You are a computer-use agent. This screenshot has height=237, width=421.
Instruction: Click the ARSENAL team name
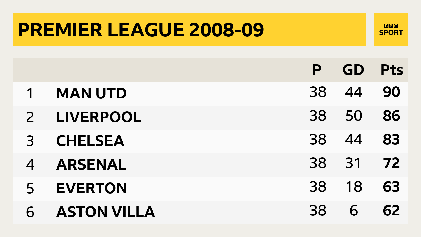[91, 165]
